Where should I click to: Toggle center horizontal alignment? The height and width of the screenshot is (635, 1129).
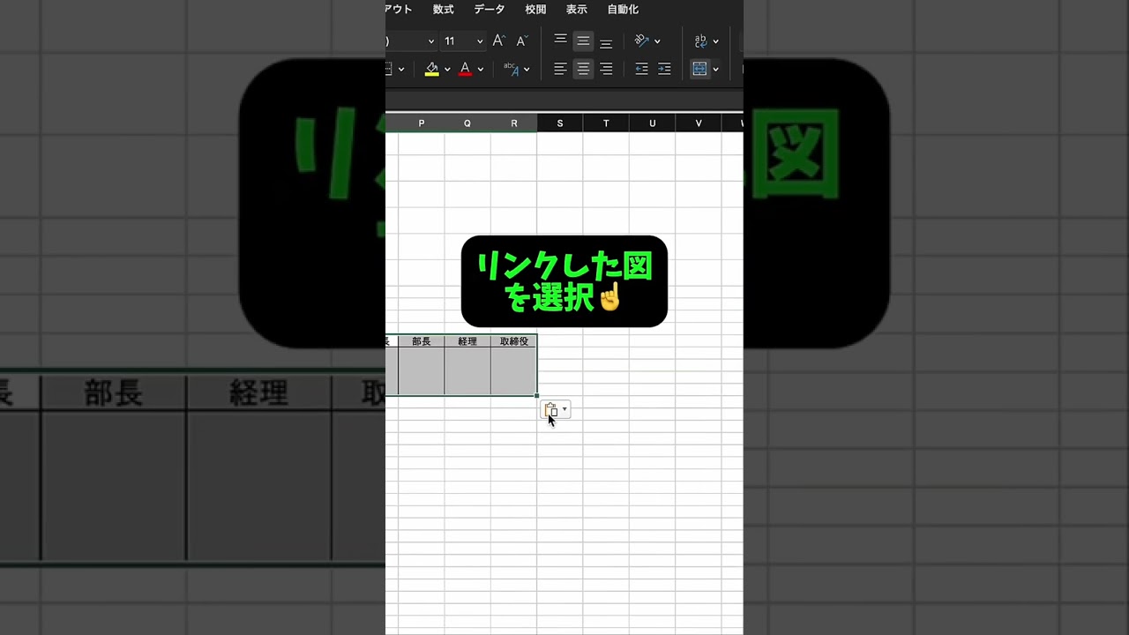pos(583,69)
